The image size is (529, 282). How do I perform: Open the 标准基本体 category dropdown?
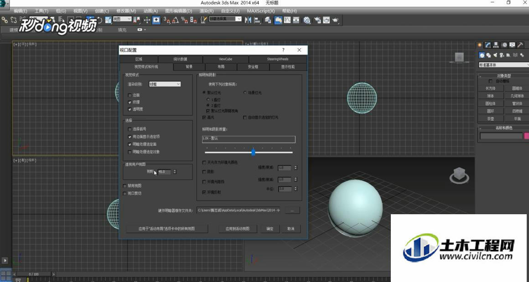click(x=503, y=65)
